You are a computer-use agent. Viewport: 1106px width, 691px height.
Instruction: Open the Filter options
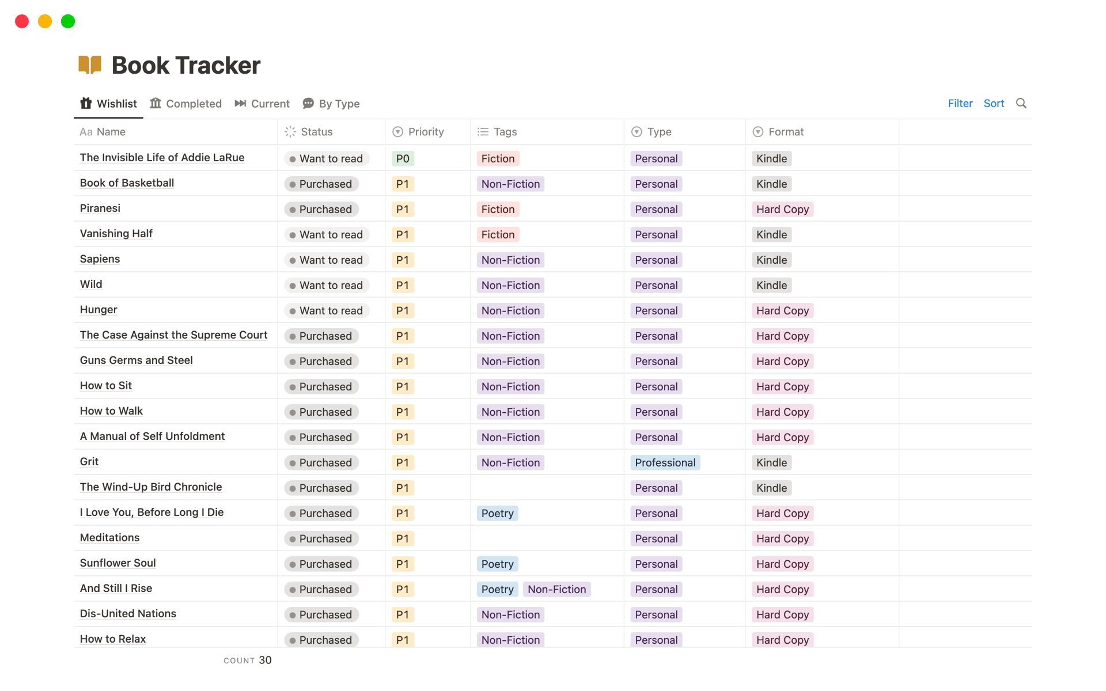coord(960,103)
